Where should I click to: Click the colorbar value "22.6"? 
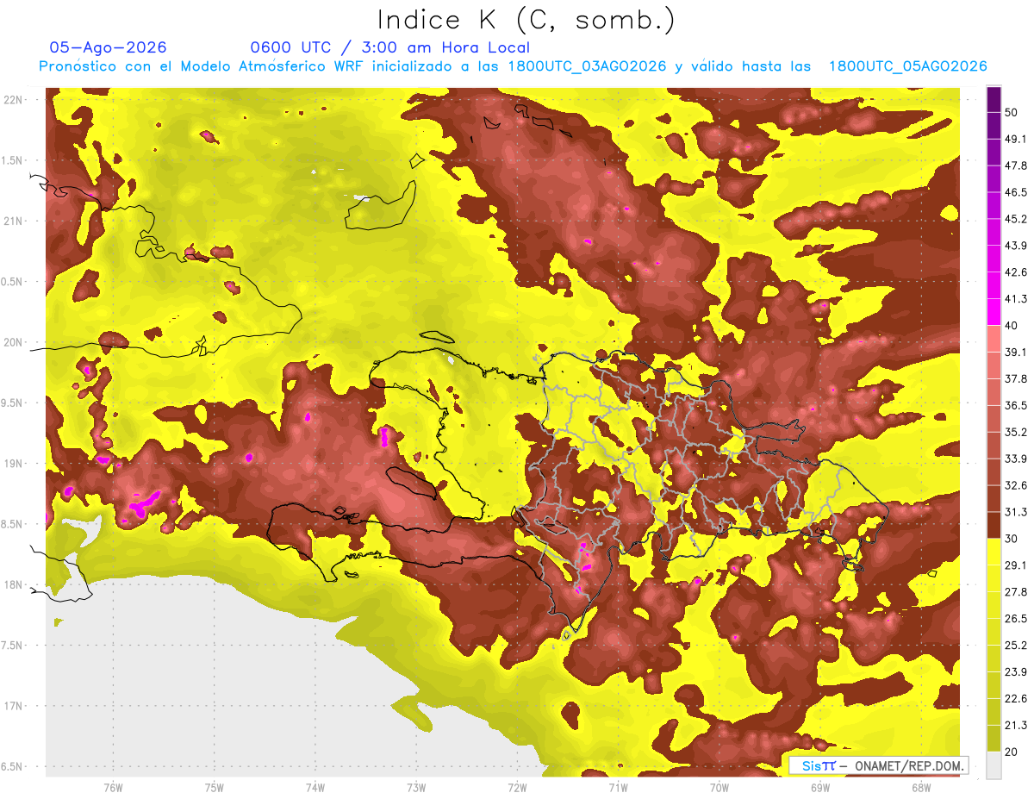click(1015, 699)
